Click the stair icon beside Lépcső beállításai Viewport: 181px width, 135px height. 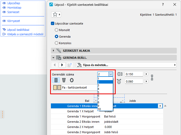(x=4, y=30)
